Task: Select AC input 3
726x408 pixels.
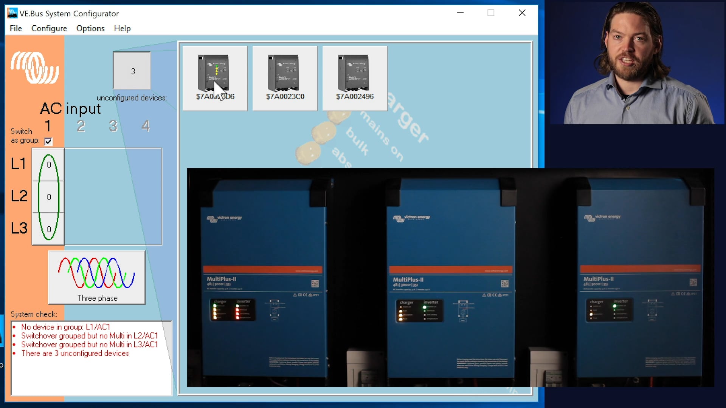Action: click(113, 126)
